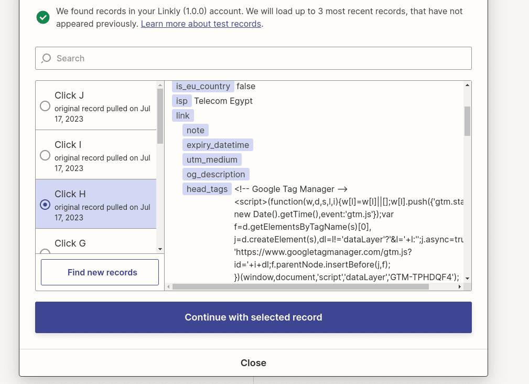Viewport: 529px width, 384px height.
Task: Select the Click J radio button
Action: 45,106
